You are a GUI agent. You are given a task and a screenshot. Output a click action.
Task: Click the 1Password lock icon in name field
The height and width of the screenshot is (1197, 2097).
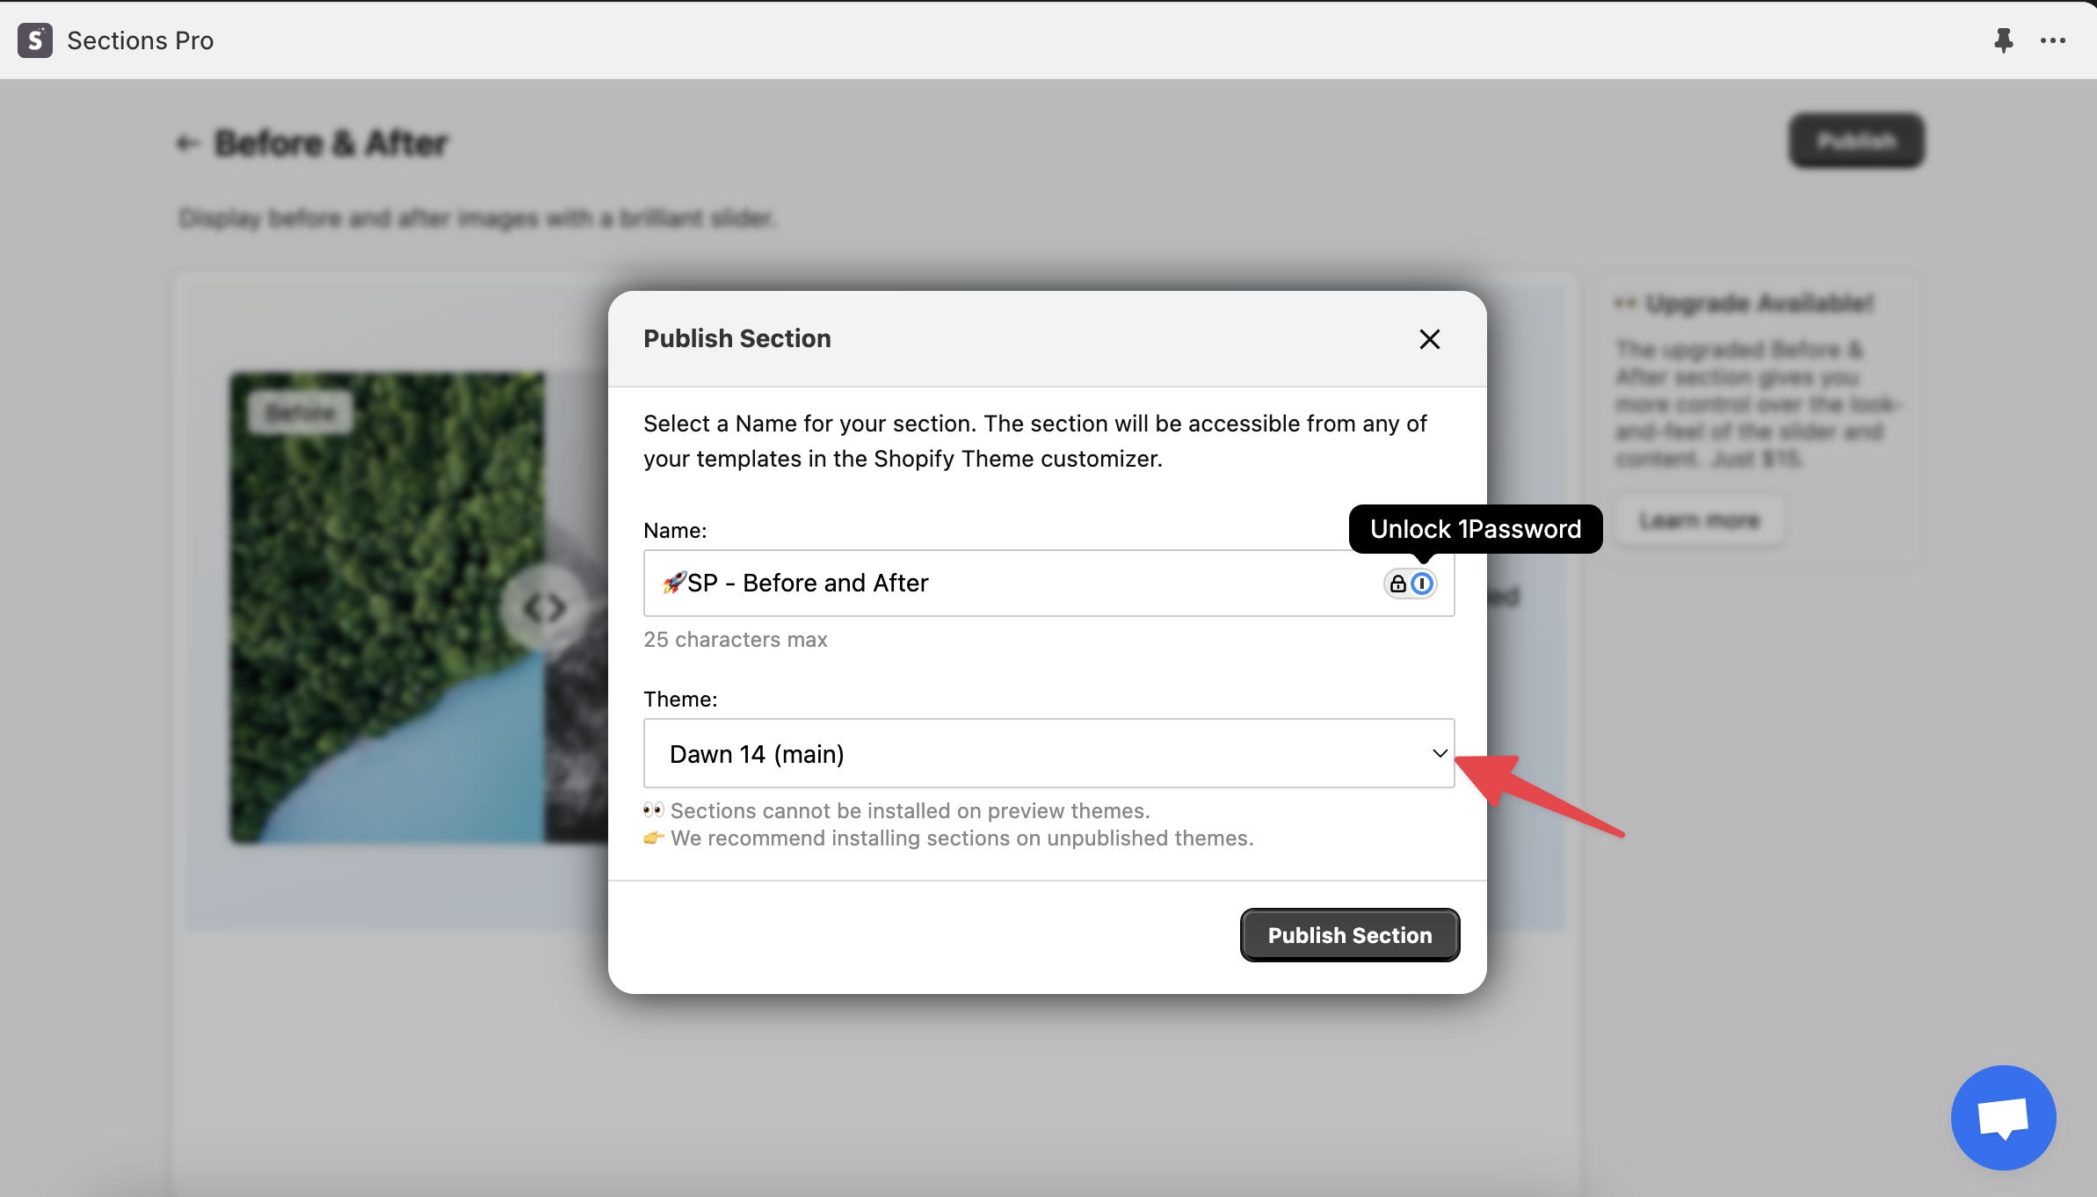coord(1394,584)
